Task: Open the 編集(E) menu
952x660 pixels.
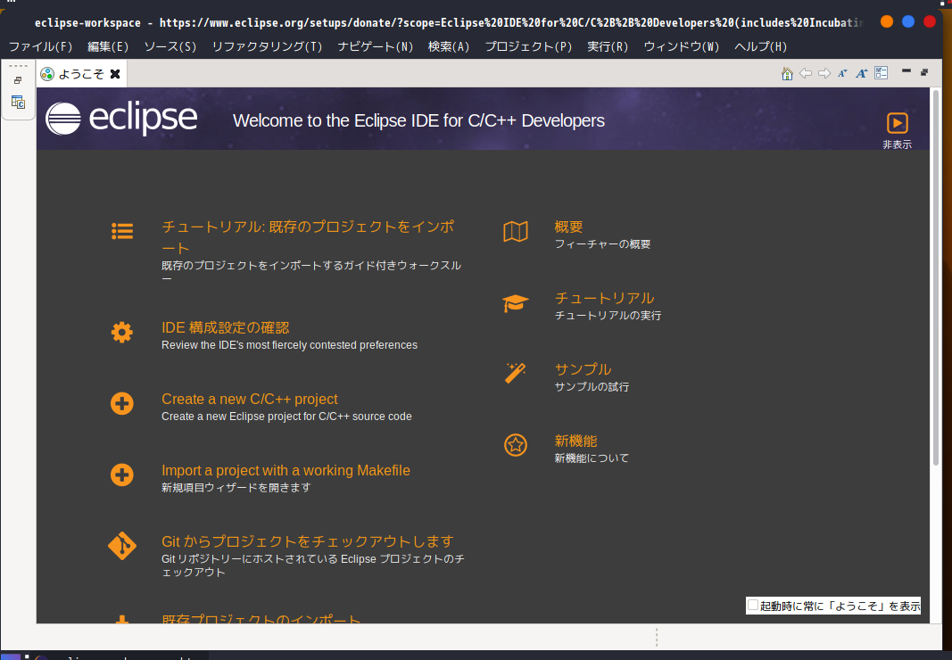Action: [x=108, y=46]
